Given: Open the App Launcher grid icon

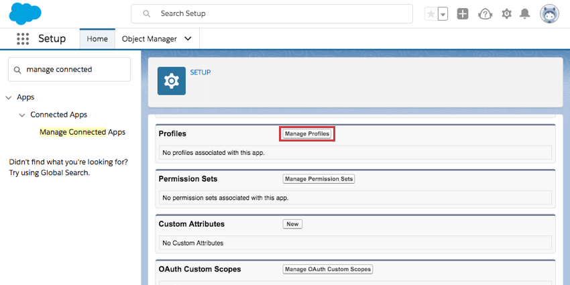Looking at the screenshot, I should (x=22, y=39).
